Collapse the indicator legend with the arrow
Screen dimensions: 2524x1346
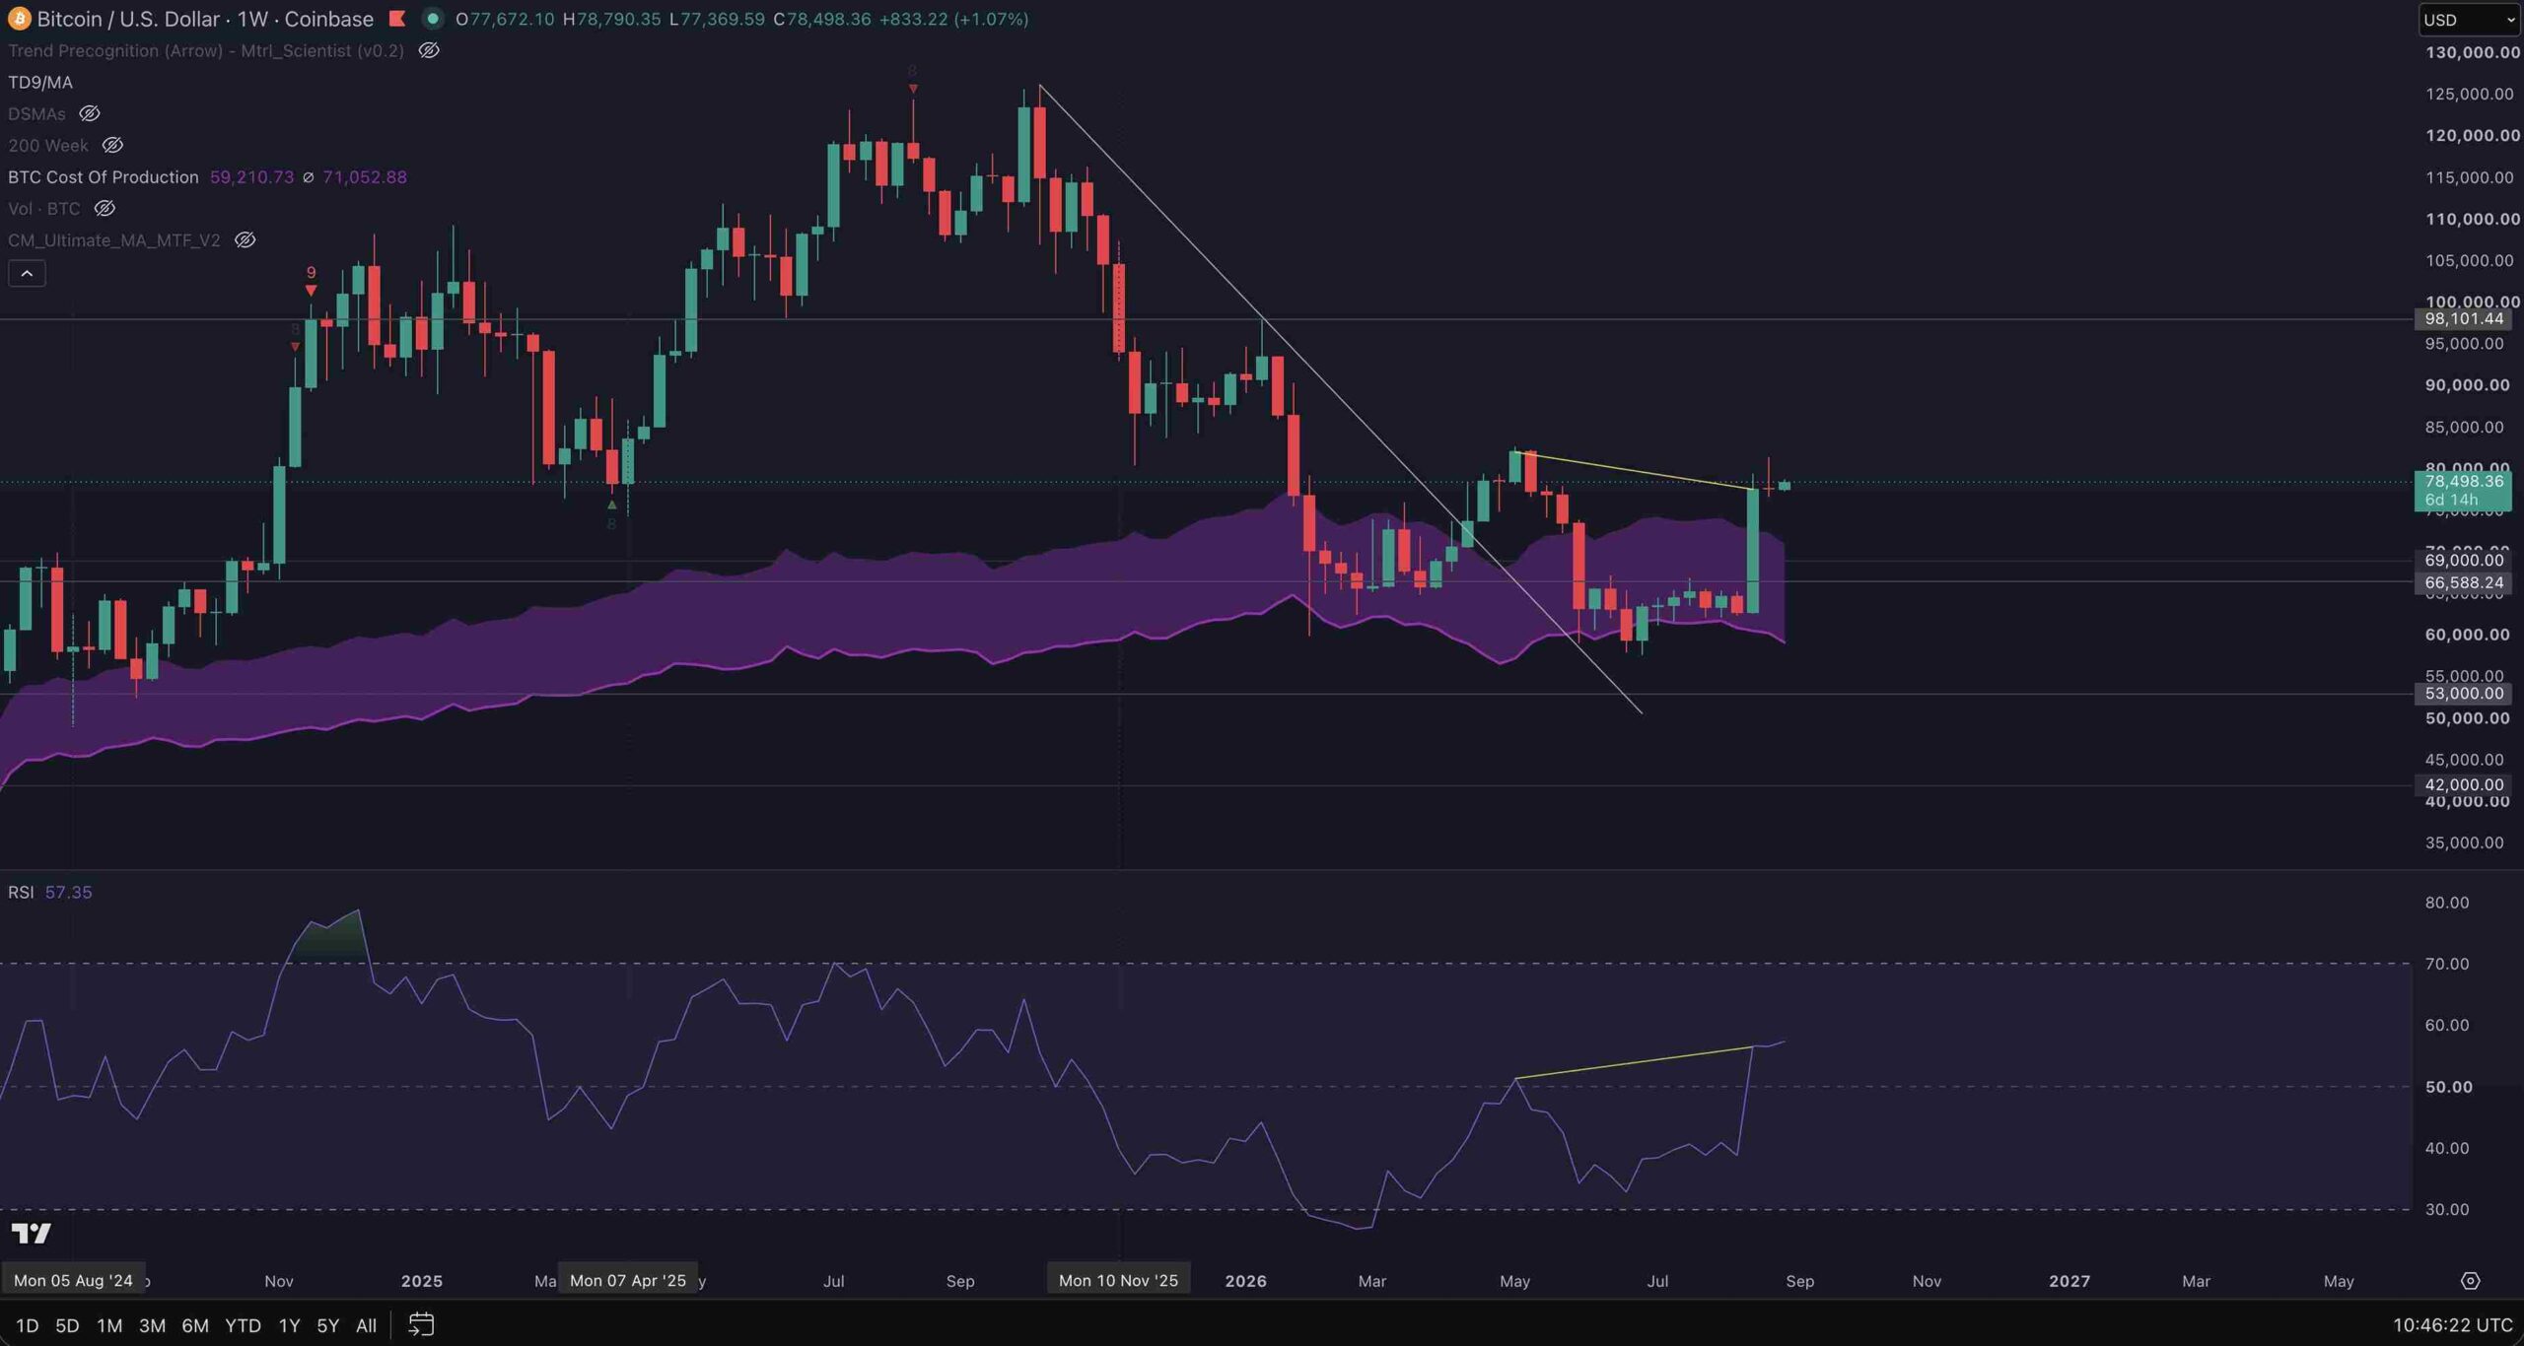[x=27, y=273]
